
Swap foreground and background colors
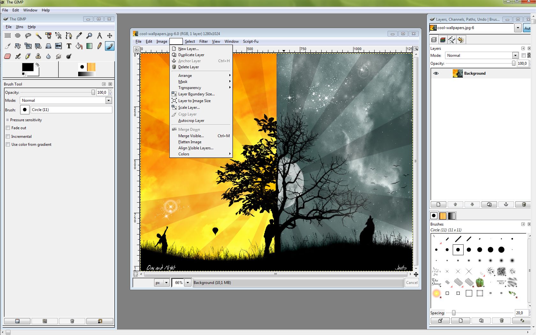click(37, 64)
